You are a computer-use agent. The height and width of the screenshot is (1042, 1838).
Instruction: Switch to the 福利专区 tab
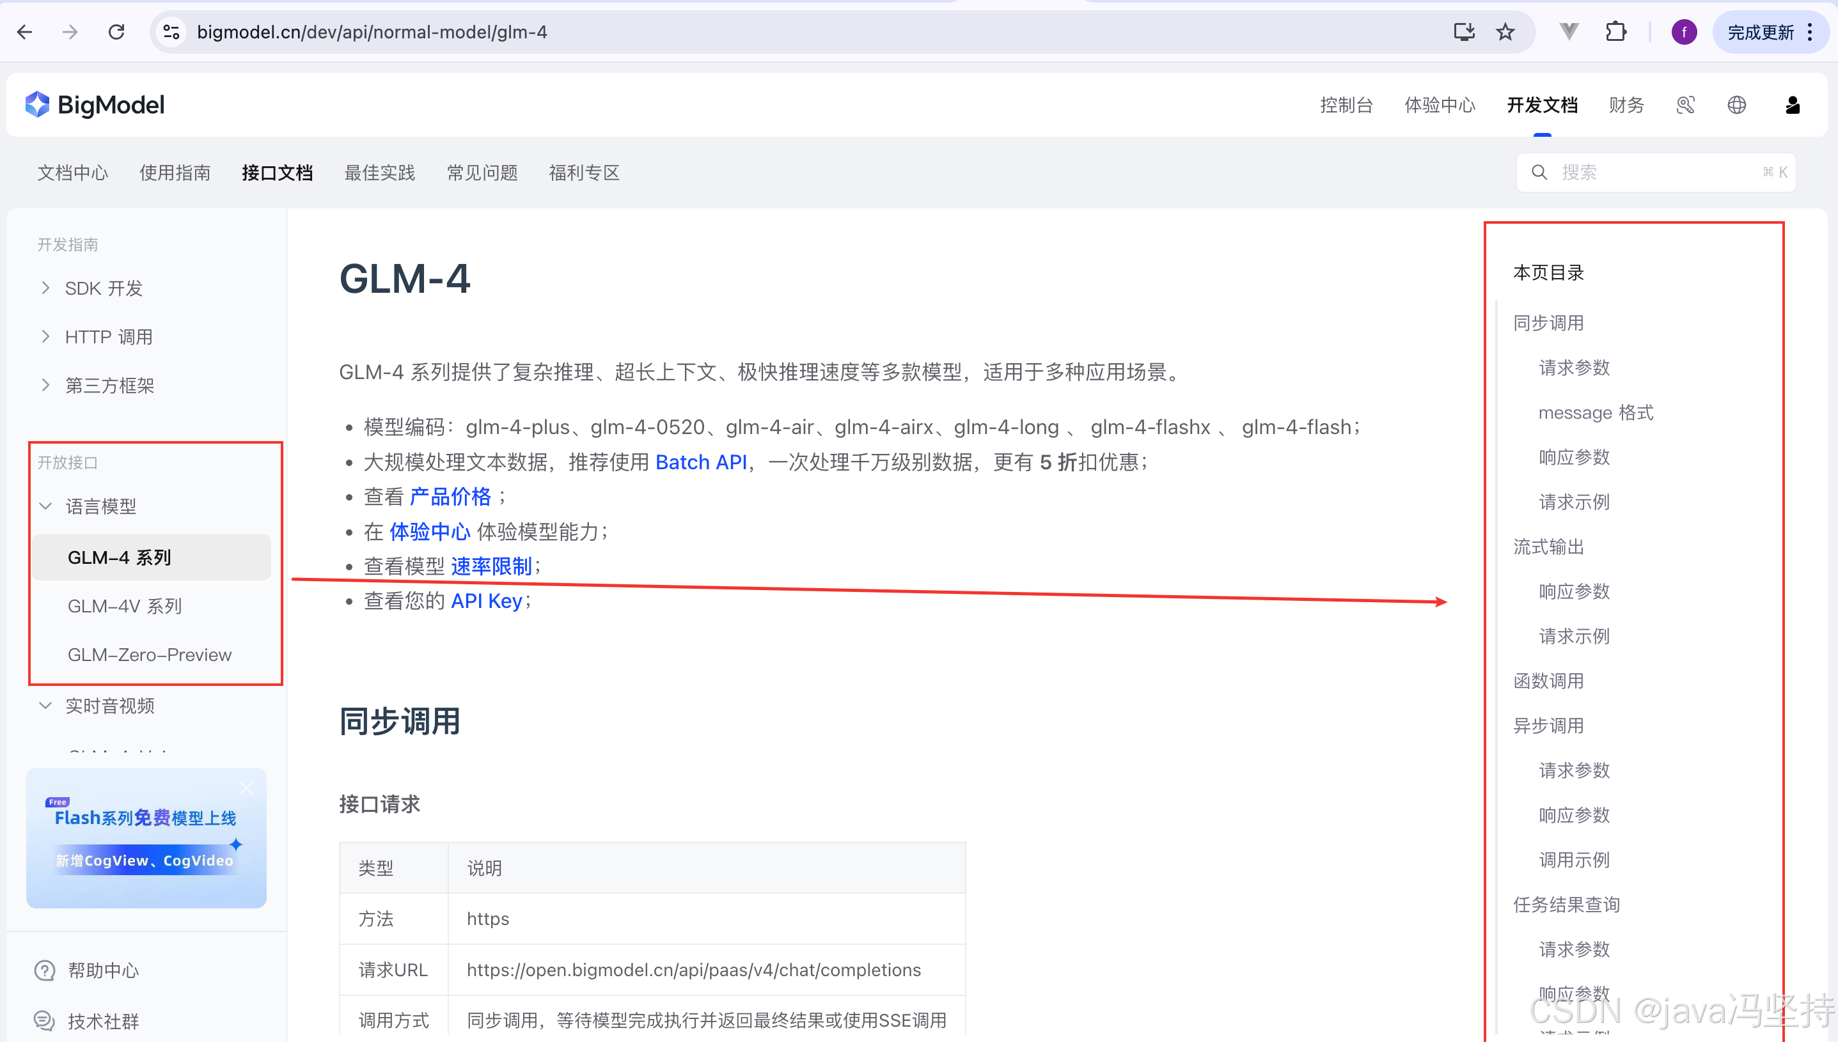coord(584,173)
